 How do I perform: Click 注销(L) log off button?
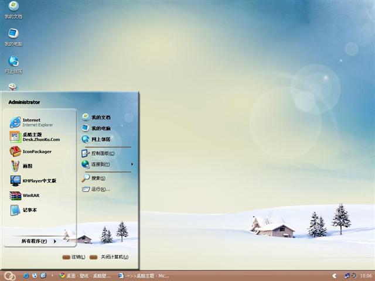point(74,257)
